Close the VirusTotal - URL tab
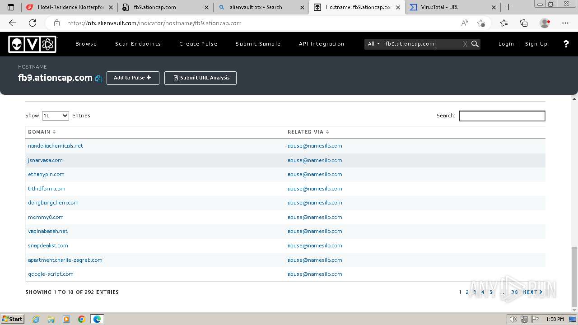578x325 pixels. click(x=494, y=7)
